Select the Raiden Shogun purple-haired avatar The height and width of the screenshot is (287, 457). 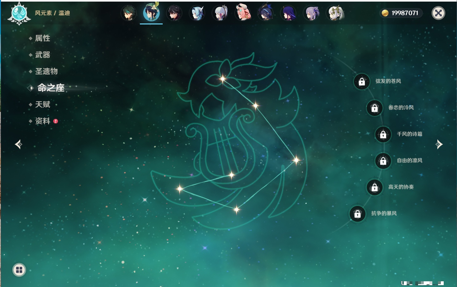tap(288, 13)
